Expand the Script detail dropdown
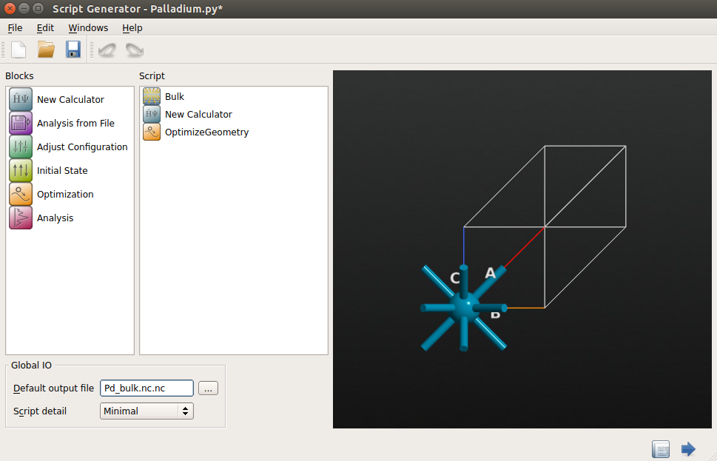The height and width of the screenshot is (461, 717). tap(147, 411)
